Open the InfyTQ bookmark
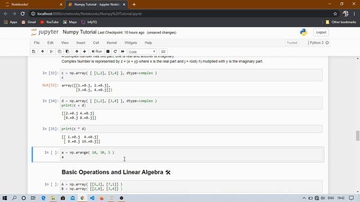Viewport: 360px width, 202px height. [x=89, y=22]
